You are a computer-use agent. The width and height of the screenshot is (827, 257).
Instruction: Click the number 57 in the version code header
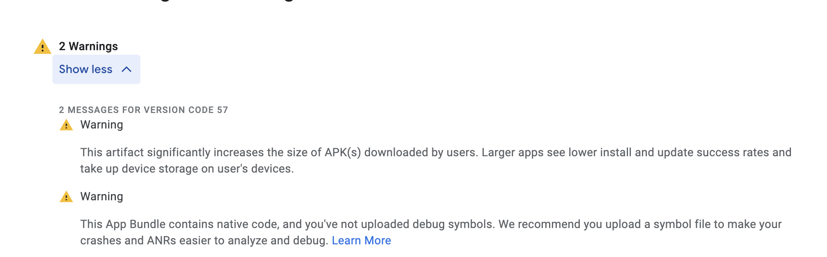(222, 110)
